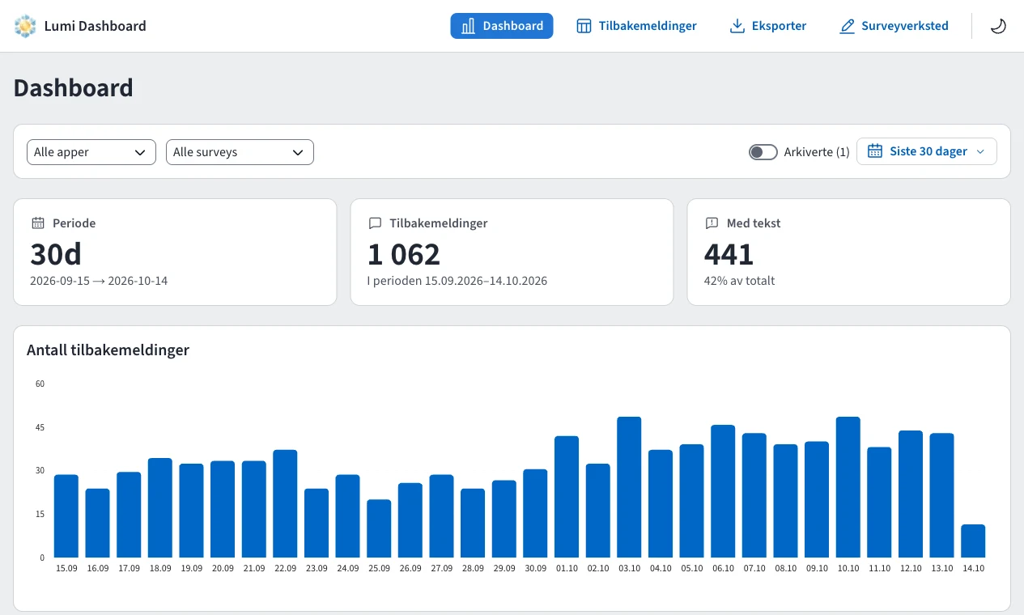Screen dimensions: 1024x615
Task: Click the 30.09 axis label
Action: [x=535, y=569]
